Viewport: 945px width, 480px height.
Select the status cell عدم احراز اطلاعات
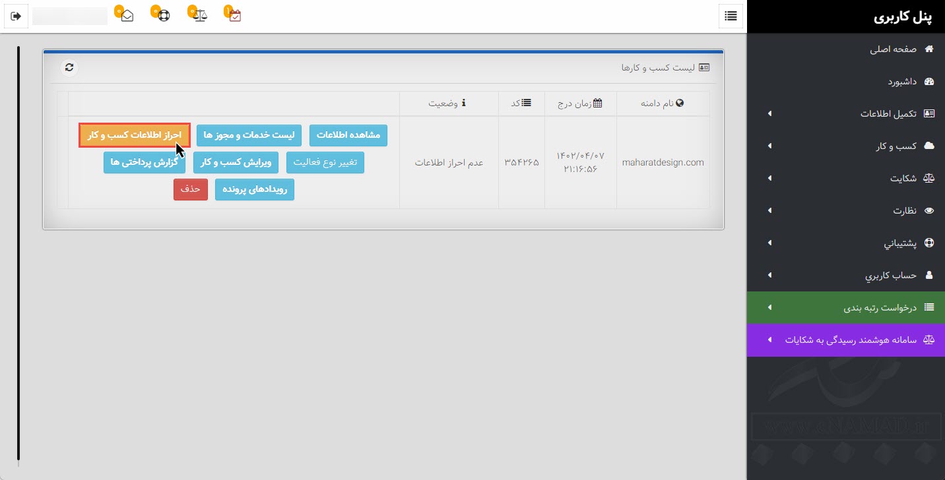click(x=449, y=162)
